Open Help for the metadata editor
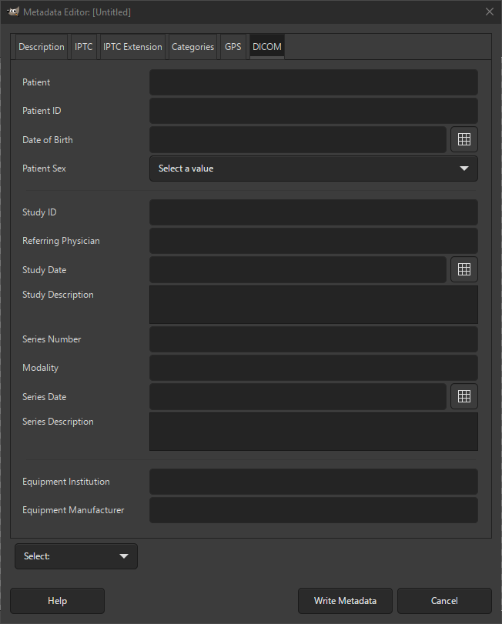 [57, 601]
